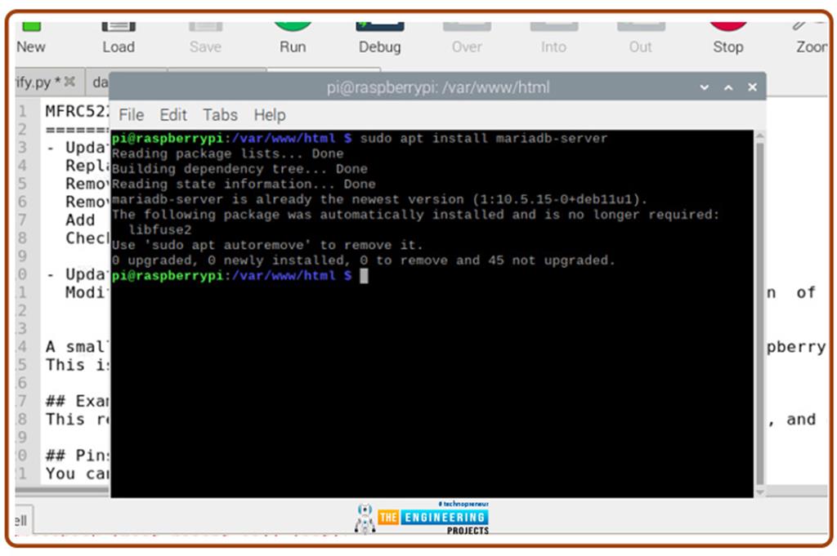Switch to the partially hidden 'da' editor tab
The image size is (837, 556).
tap(100, 82)
